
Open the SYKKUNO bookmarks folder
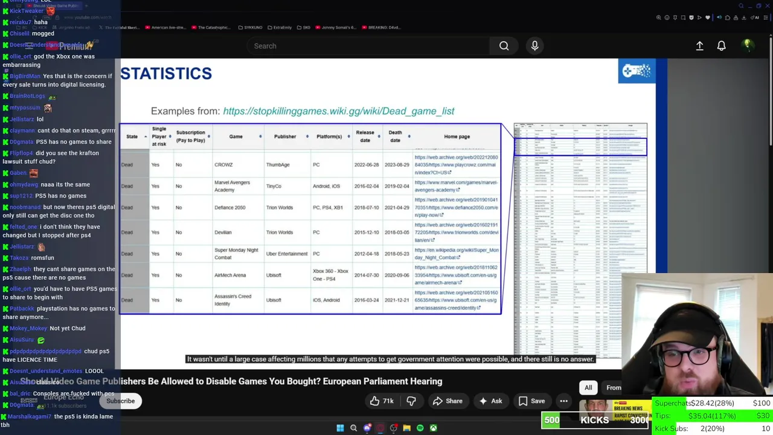point(250,27)
